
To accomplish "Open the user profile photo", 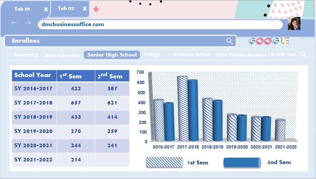I will click(x=294, y=23).
